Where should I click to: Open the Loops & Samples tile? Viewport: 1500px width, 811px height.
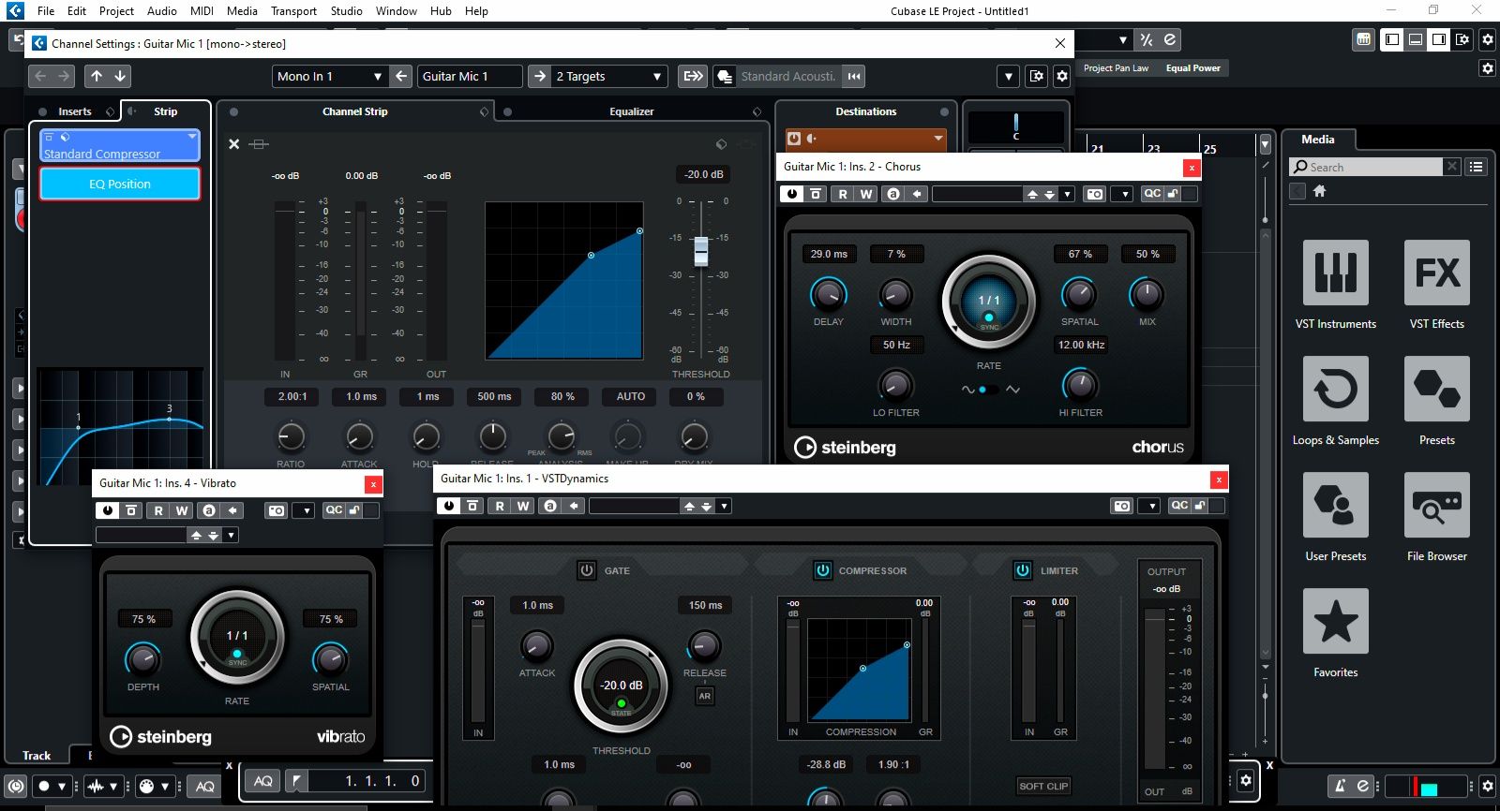point(1335,389)
